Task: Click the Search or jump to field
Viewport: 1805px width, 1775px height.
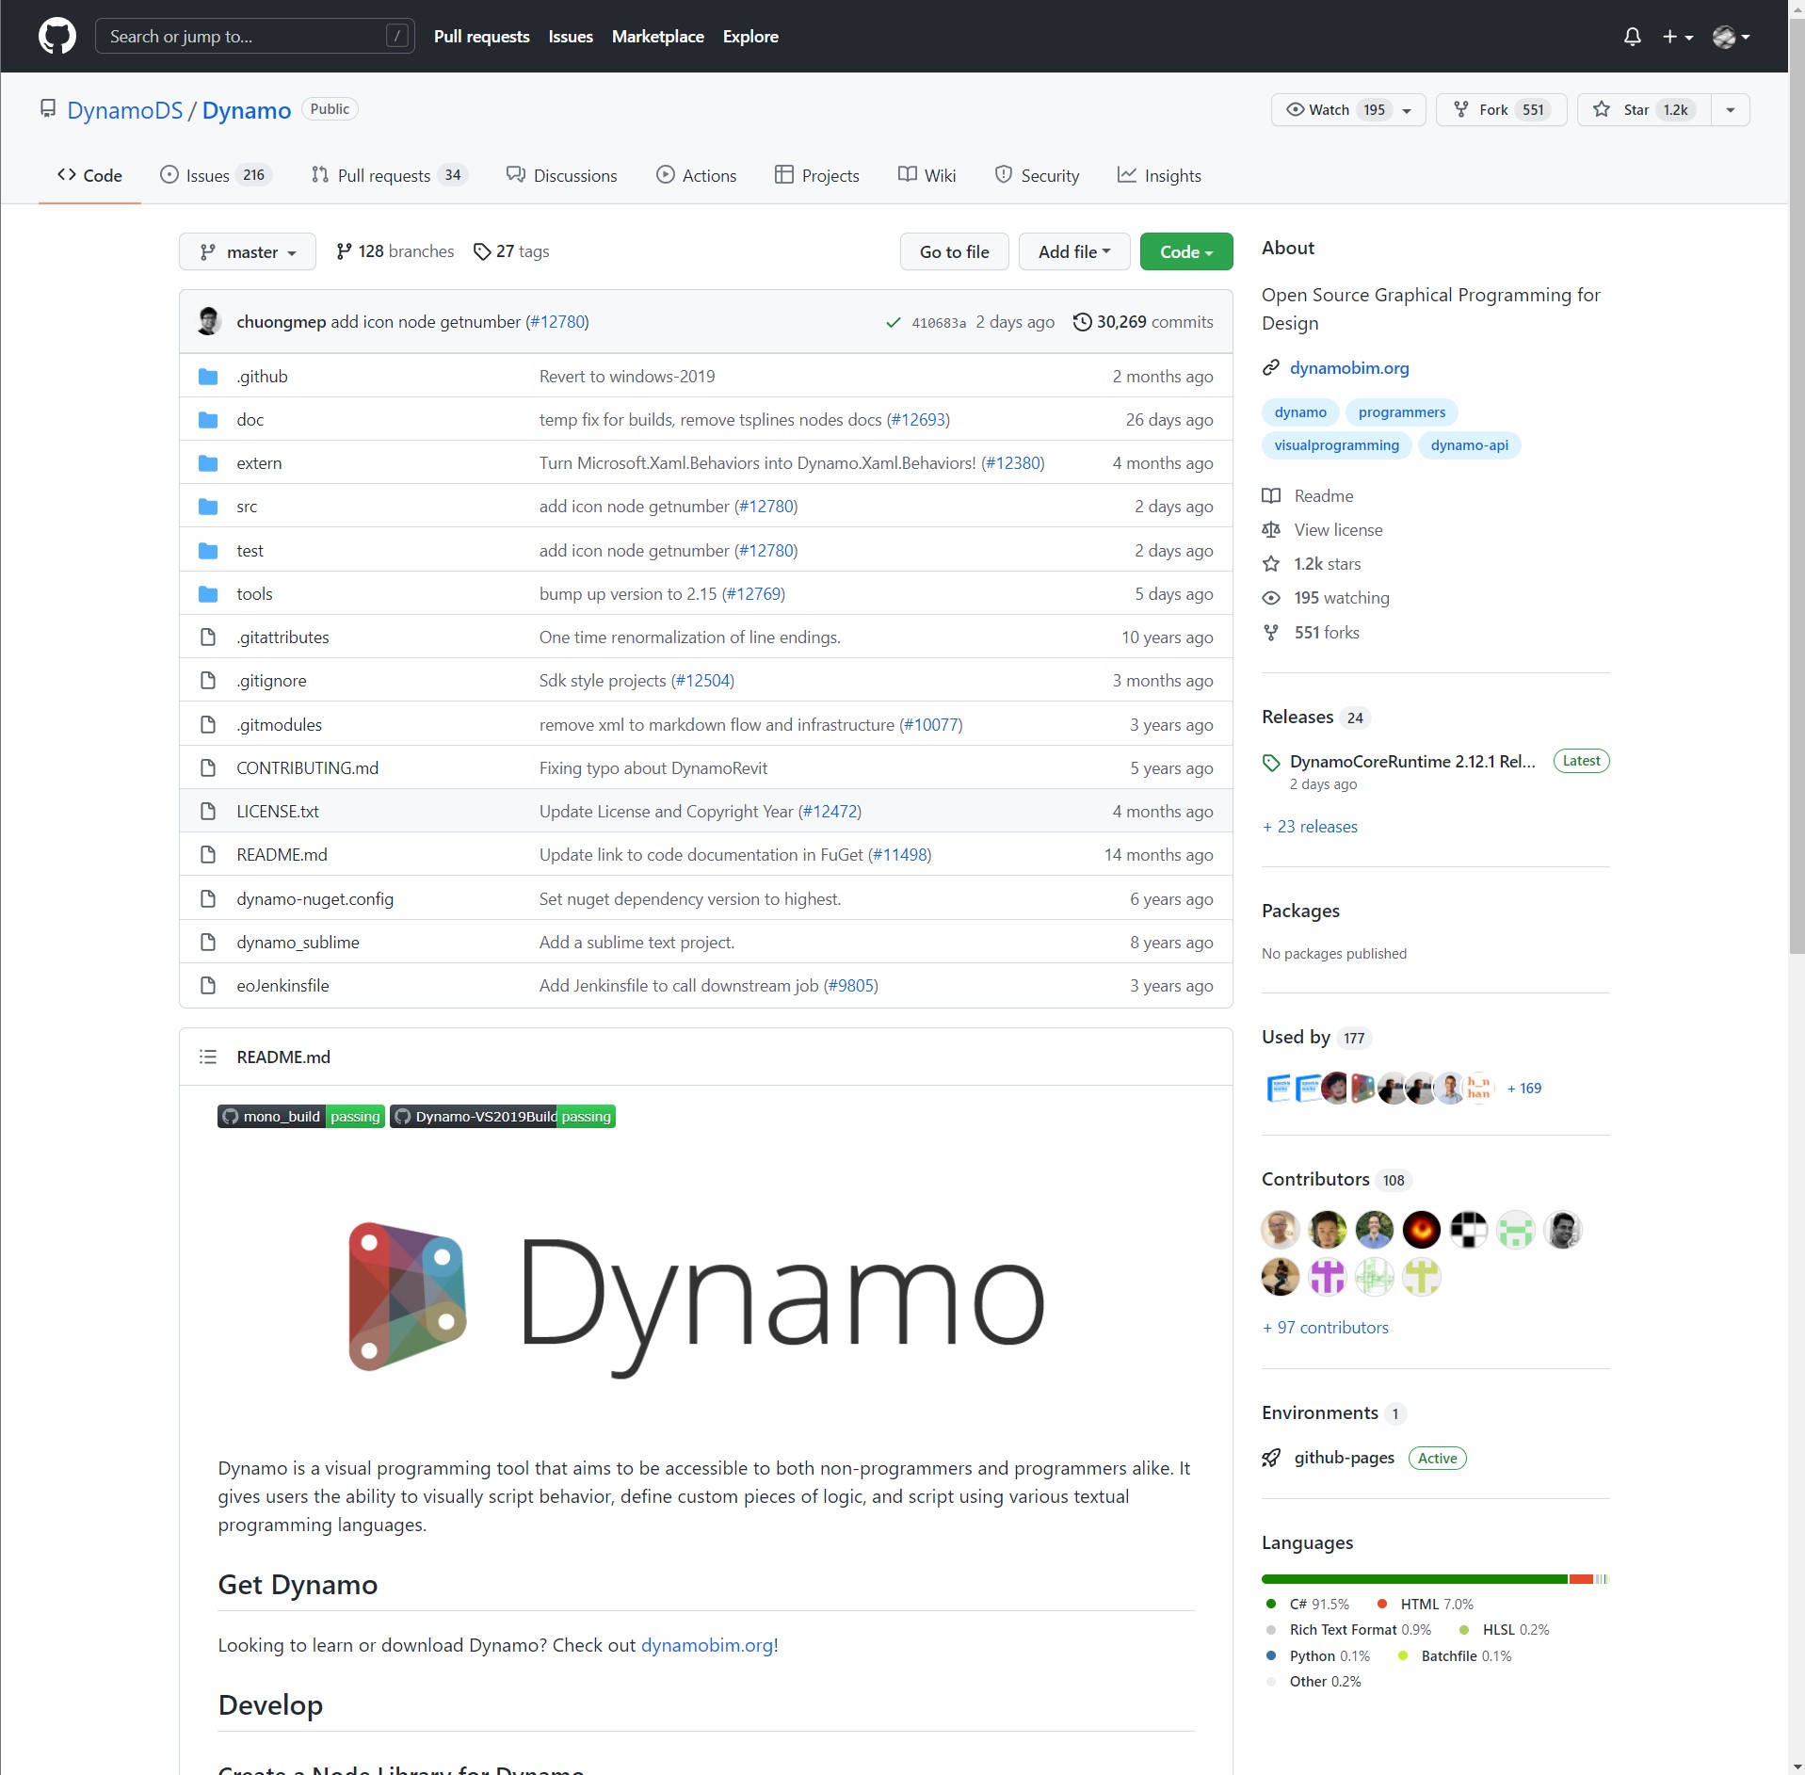Action: tap(254, 36)
